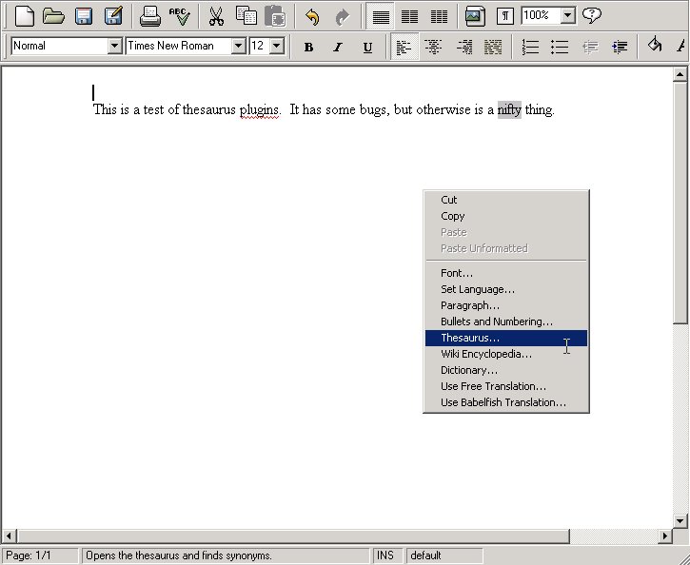The height and width of the screenshot is (565, 690).
Task: Select Thesaurus... from the context menu
Action: (x=470, y=338)
